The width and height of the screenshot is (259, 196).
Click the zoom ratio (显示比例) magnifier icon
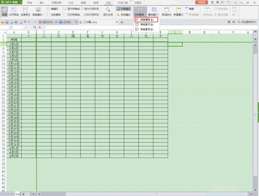pyautogui.click(x=108, y=10)
